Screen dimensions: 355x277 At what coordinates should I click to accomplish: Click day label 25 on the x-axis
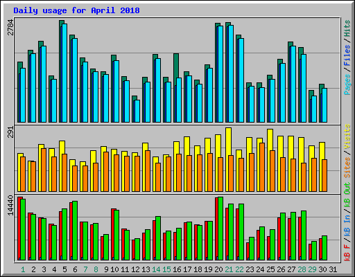coord(270,269)
